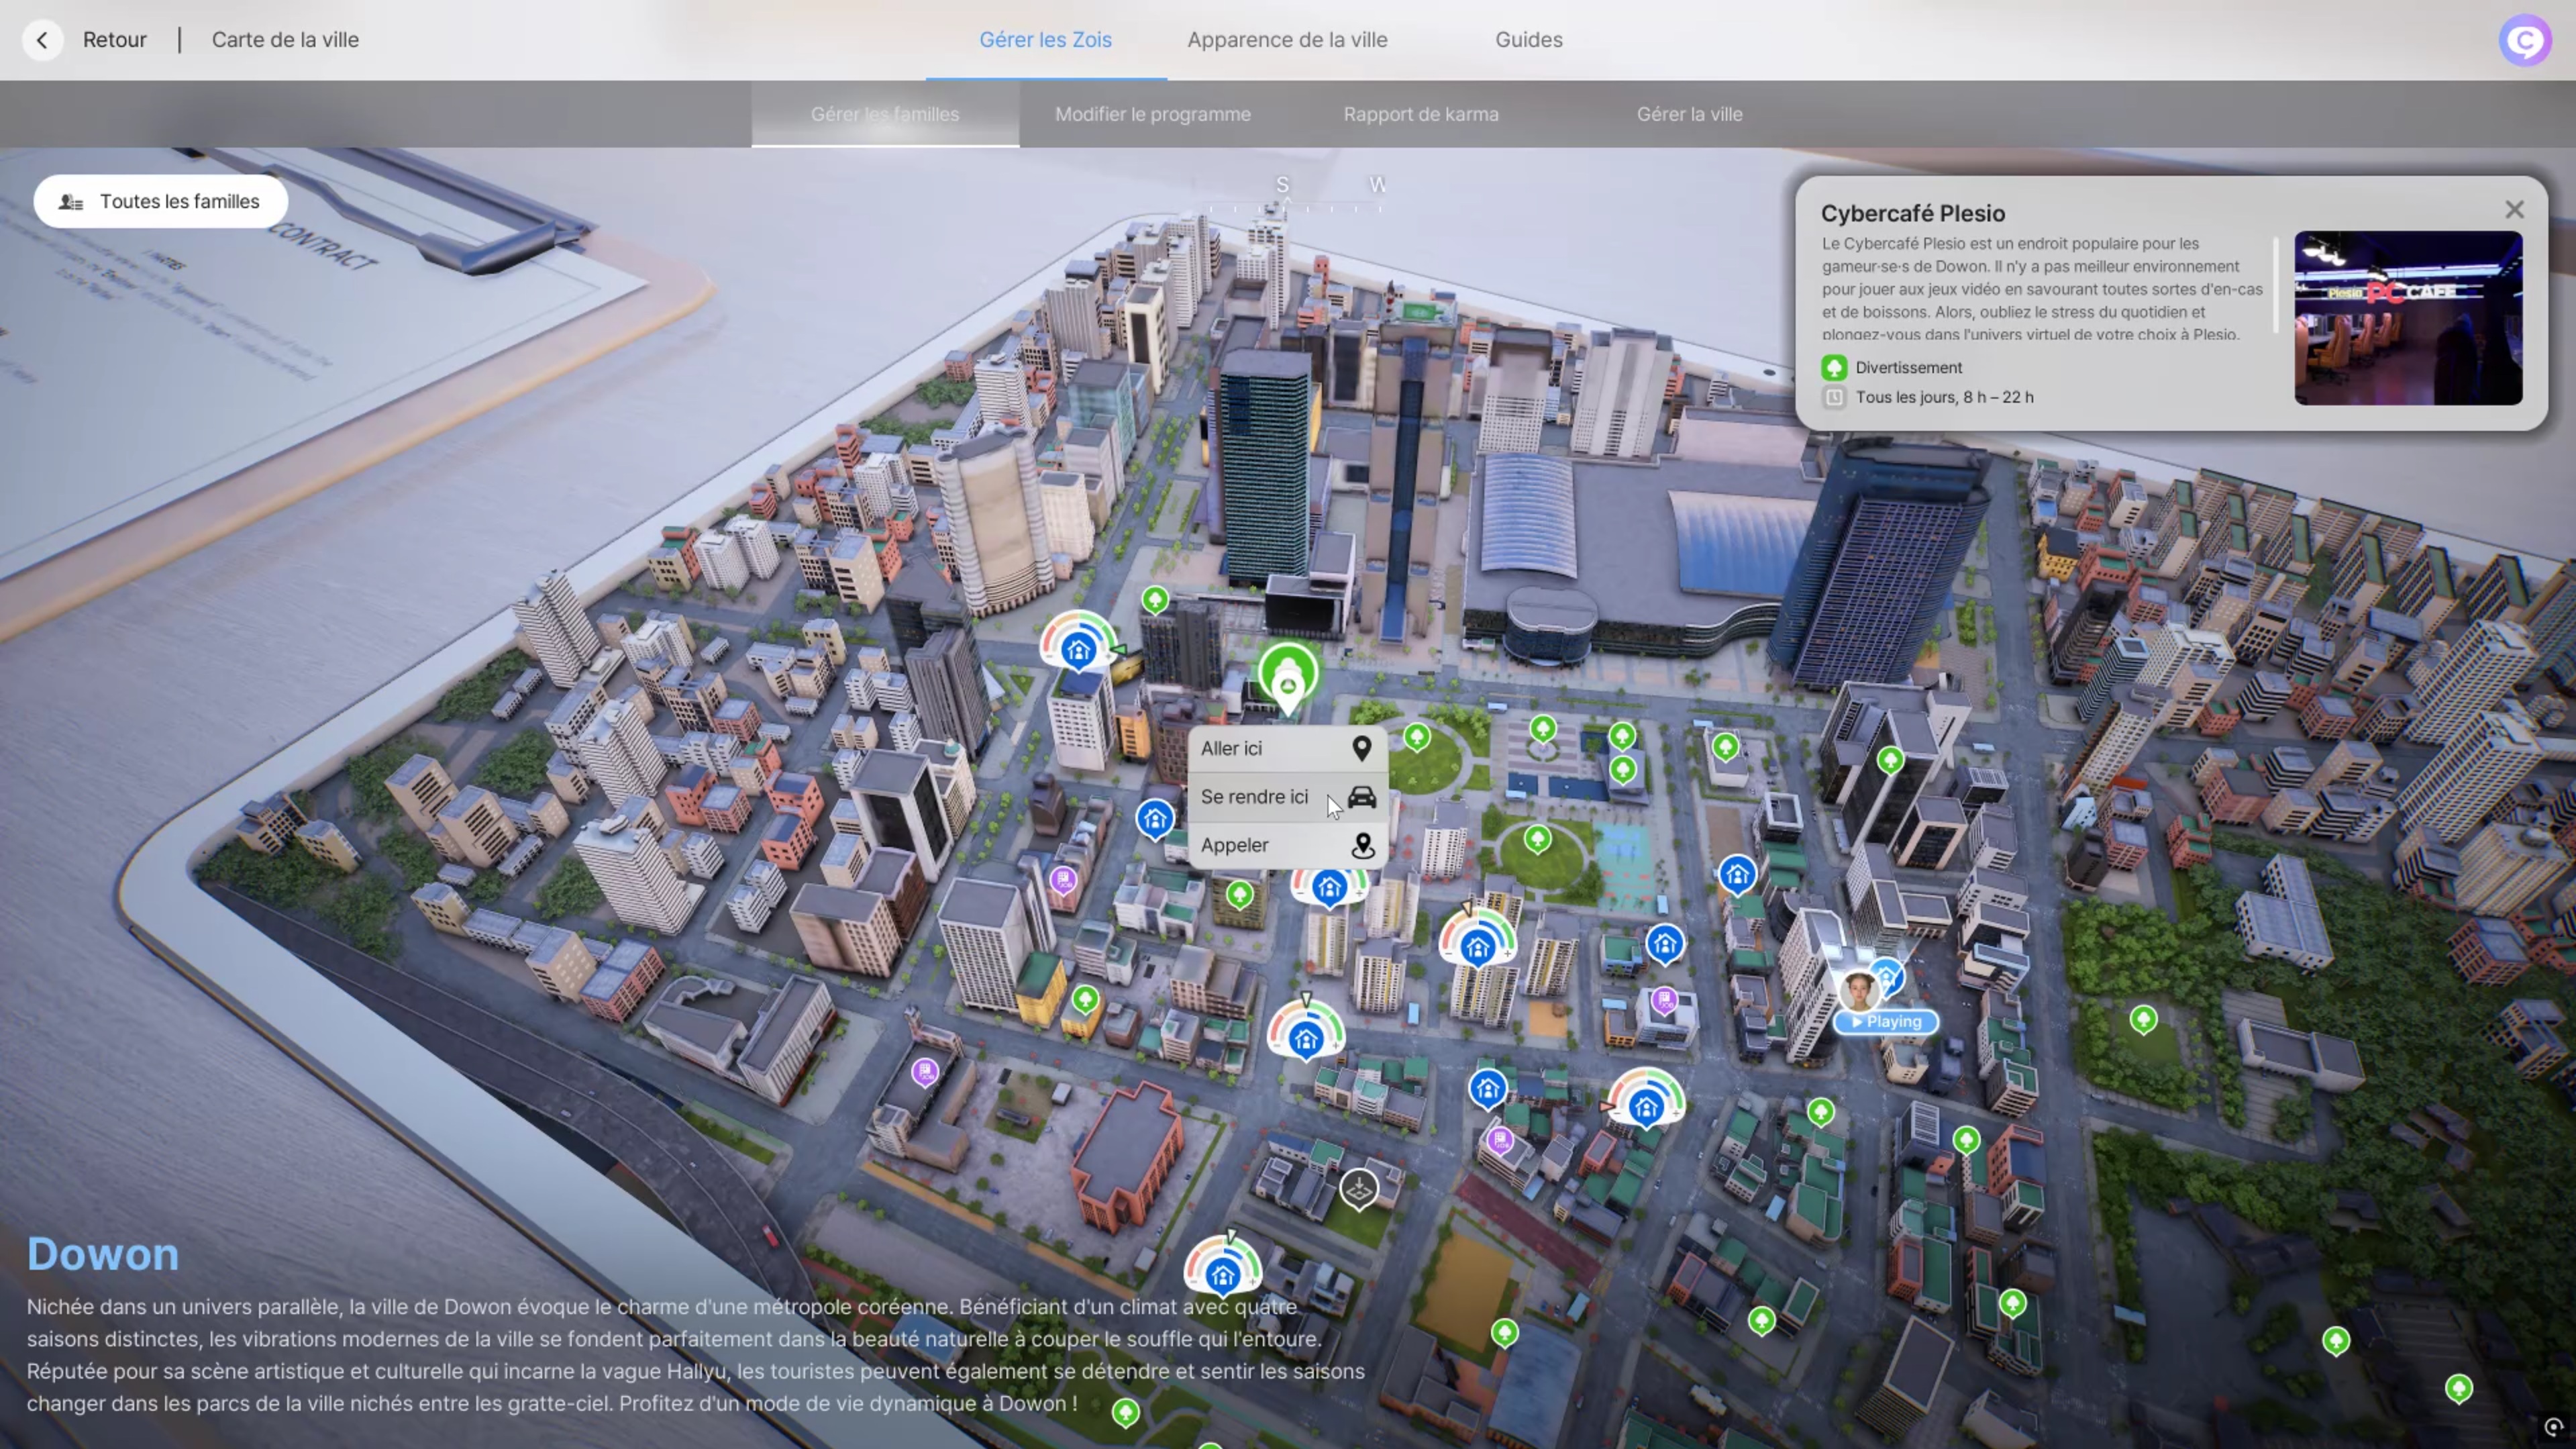Click the Retour button

[114, 40]
